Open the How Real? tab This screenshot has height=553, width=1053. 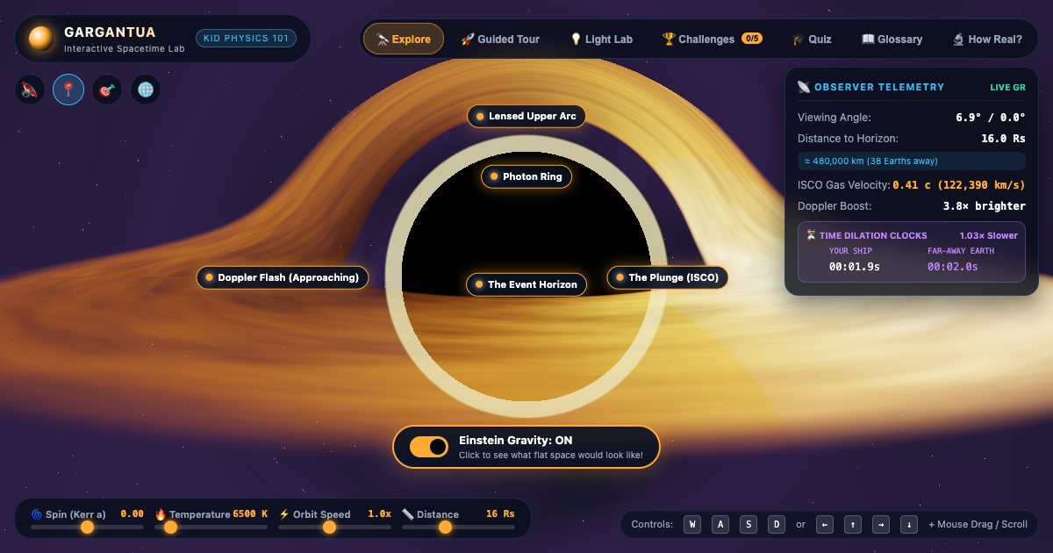987,39
